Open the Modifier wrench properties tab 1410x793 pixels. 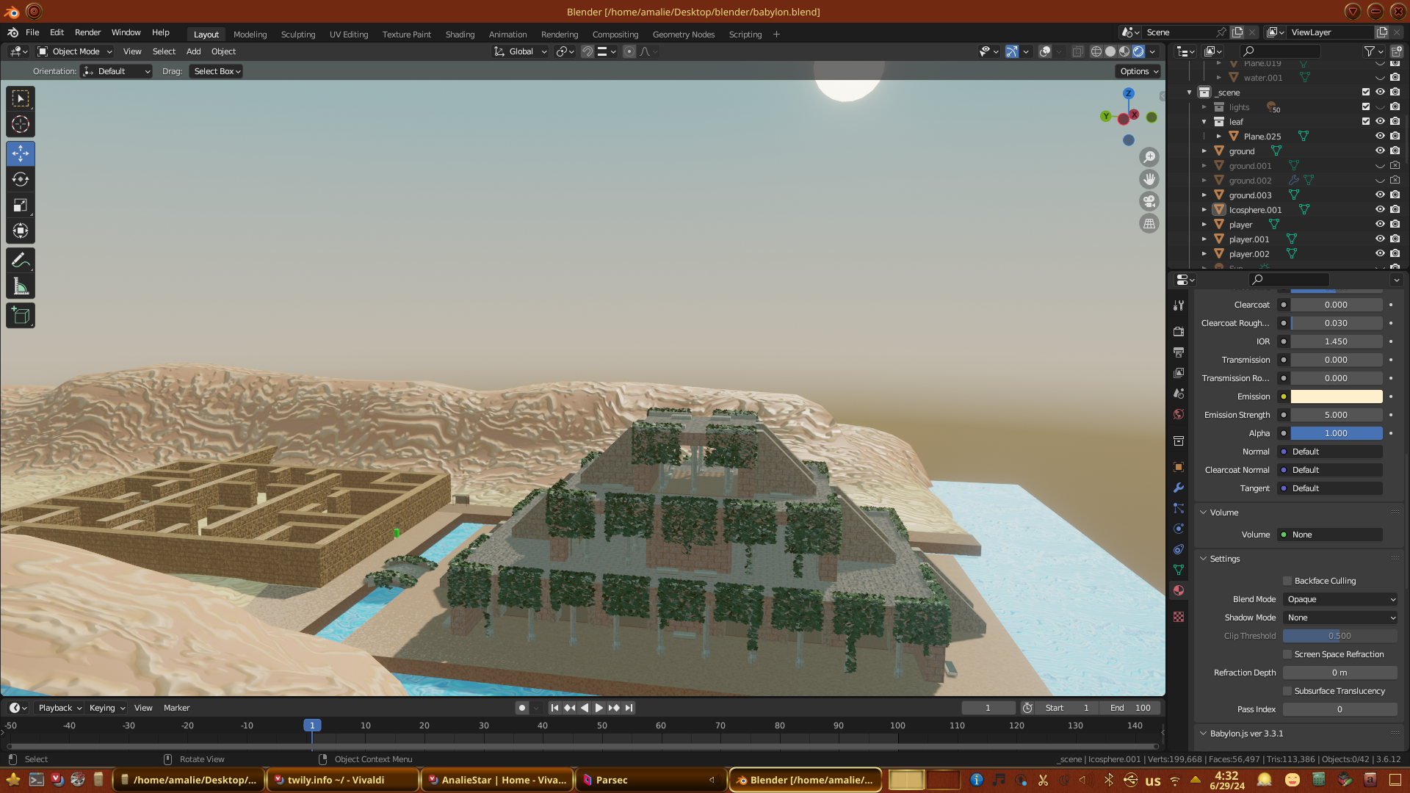pyautogui.click(x=1179, y=488)
